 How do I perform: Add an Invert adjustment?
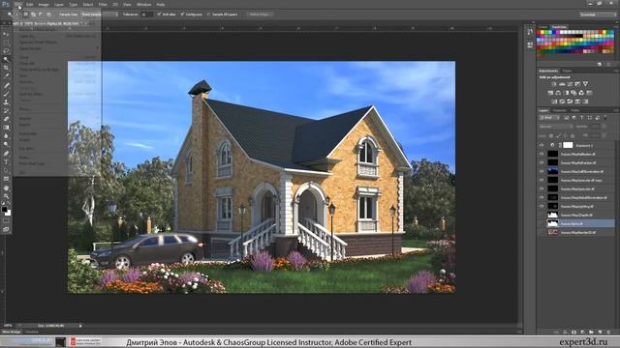pyautogui.click(x=554, y=101)
